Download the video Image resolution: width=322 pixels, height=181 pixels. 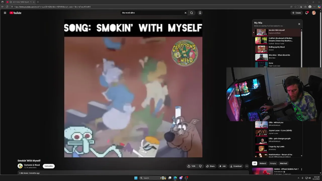pos(236,166)
